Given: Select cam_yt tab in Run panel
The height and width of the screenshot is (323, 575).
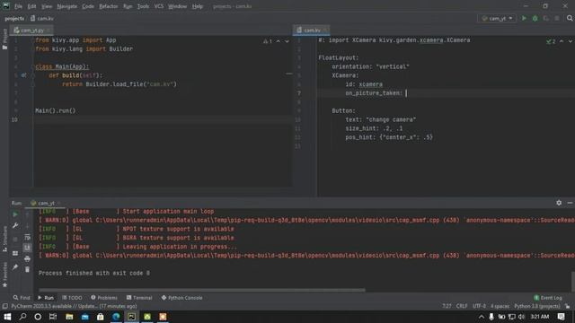Looking at the screenshot, I should (x=46, y=203).
